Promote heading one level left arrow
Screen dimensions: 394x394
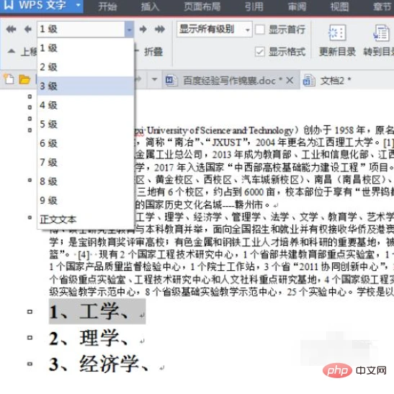(28, 29)
